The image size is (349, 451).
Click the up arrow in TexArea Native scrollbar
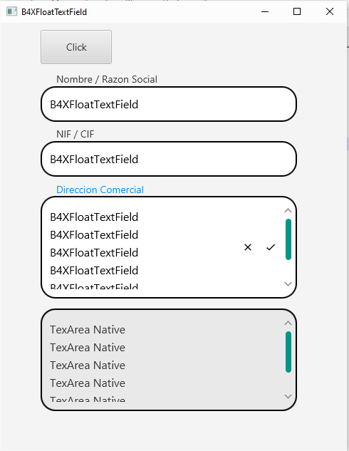(x=288, y=323)
